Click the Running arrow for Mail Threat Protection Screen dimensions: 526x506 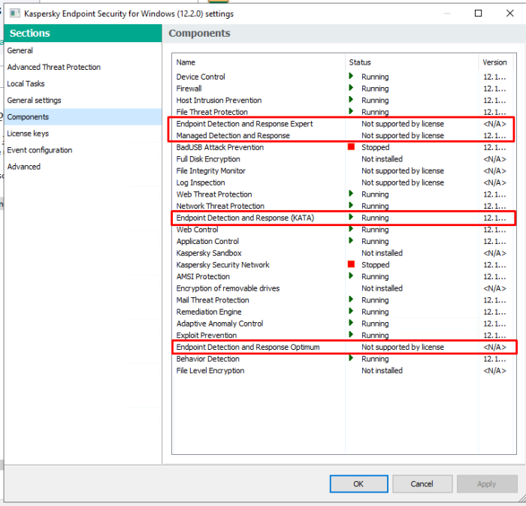[351, 300]
